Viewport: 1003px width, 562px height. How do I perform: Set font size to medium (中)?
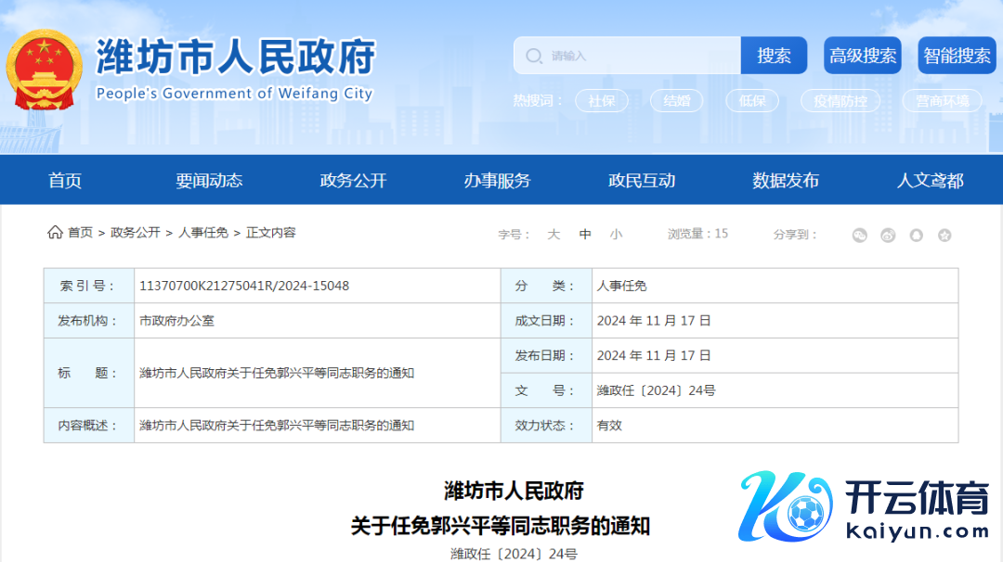pos(585,235)
